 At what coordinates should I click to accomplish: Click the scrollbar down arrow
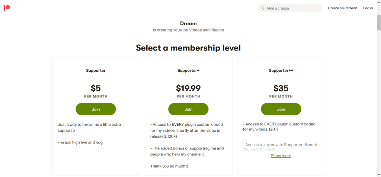point(379,174)
